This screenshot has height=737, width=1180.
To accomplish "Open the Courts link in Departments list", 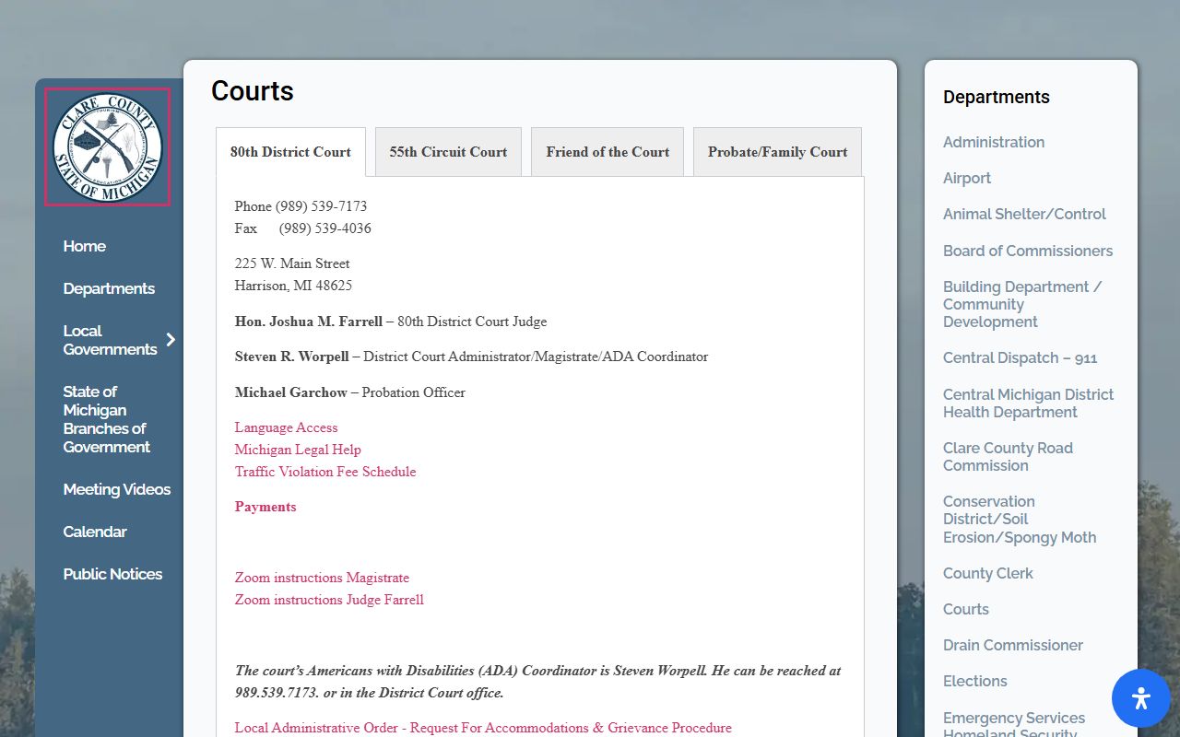I will [x=966, y=609].
